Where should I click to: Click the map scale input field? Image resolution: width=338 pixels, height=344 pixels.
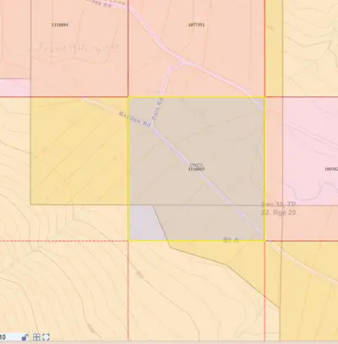coord(10,337)
